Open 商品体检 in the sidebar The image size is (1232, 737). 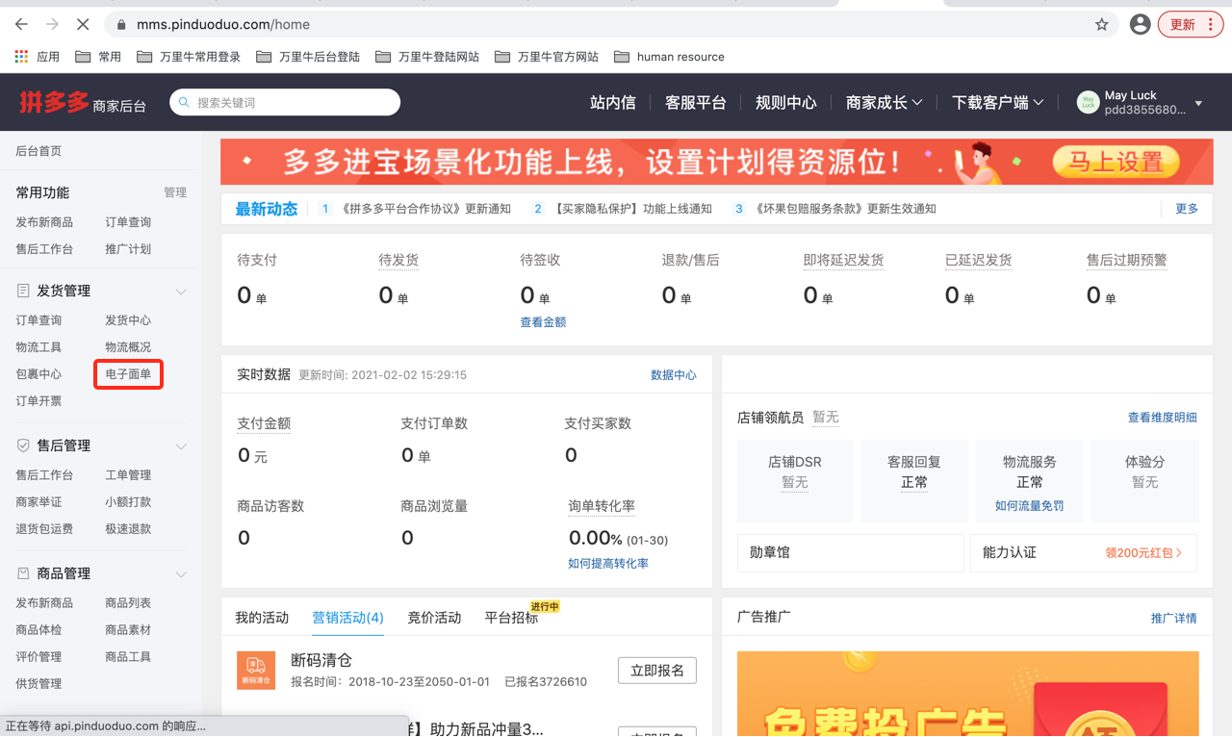point(38,630)
